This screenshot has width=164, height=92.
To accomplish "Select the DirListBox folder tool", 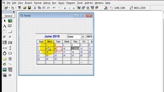I will [5, 59].
